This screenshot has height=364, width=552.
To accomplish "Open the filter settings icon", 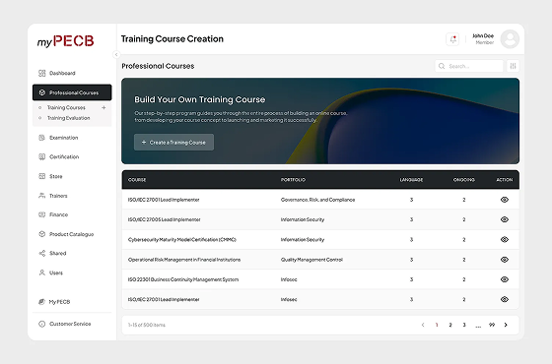I will click(513, 66).
